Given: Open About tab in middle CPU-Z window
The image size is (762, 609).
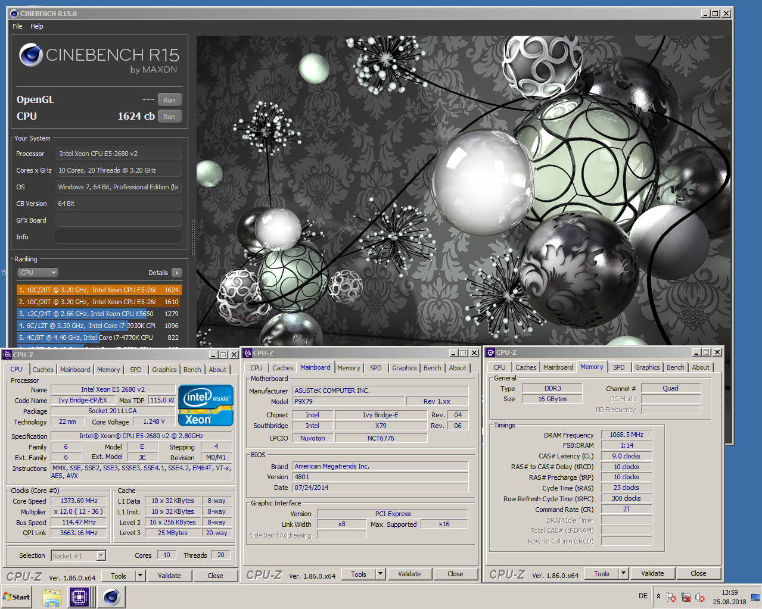Looking at the screenshot, I should click(x=458, y=368).
